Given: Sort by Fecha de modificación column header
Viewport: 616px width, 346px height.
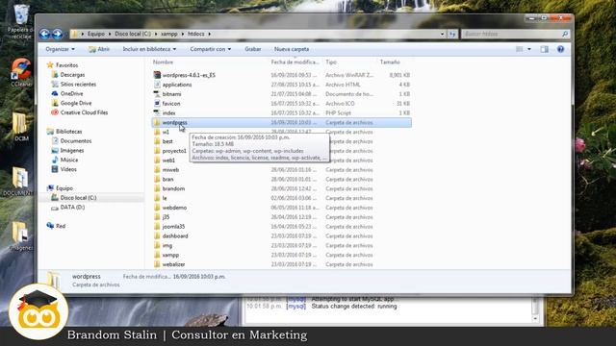Looking at the screenshot, I should coord(295,62).
